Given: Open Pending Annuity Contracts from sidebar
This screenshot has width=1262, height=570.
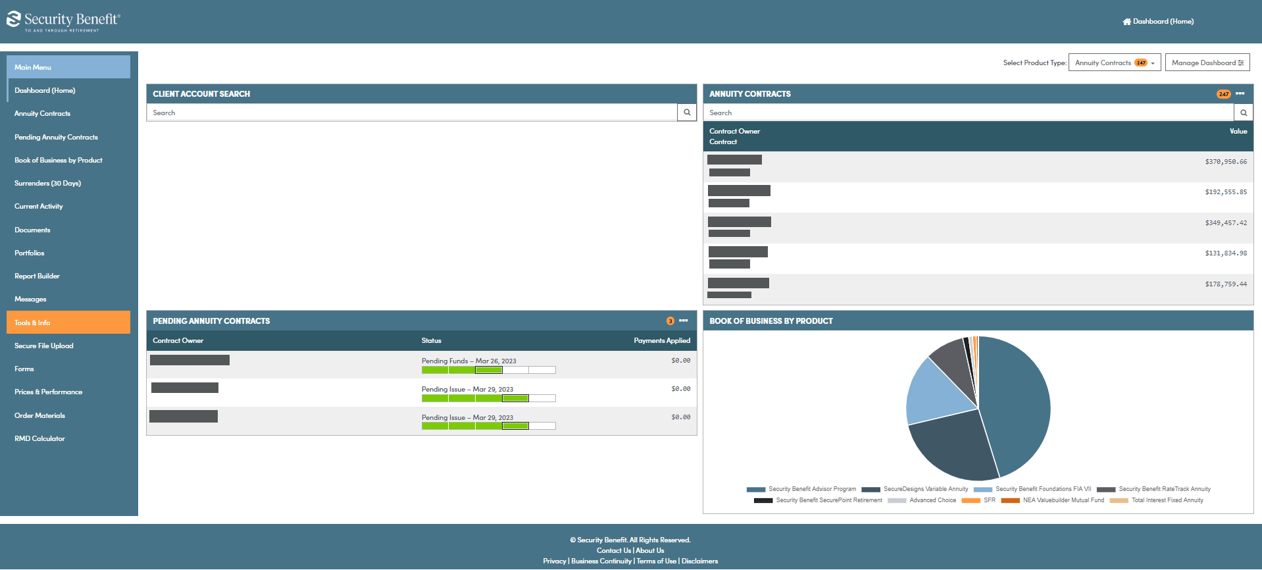Looking at the screenshot, I should pos(56,137).
